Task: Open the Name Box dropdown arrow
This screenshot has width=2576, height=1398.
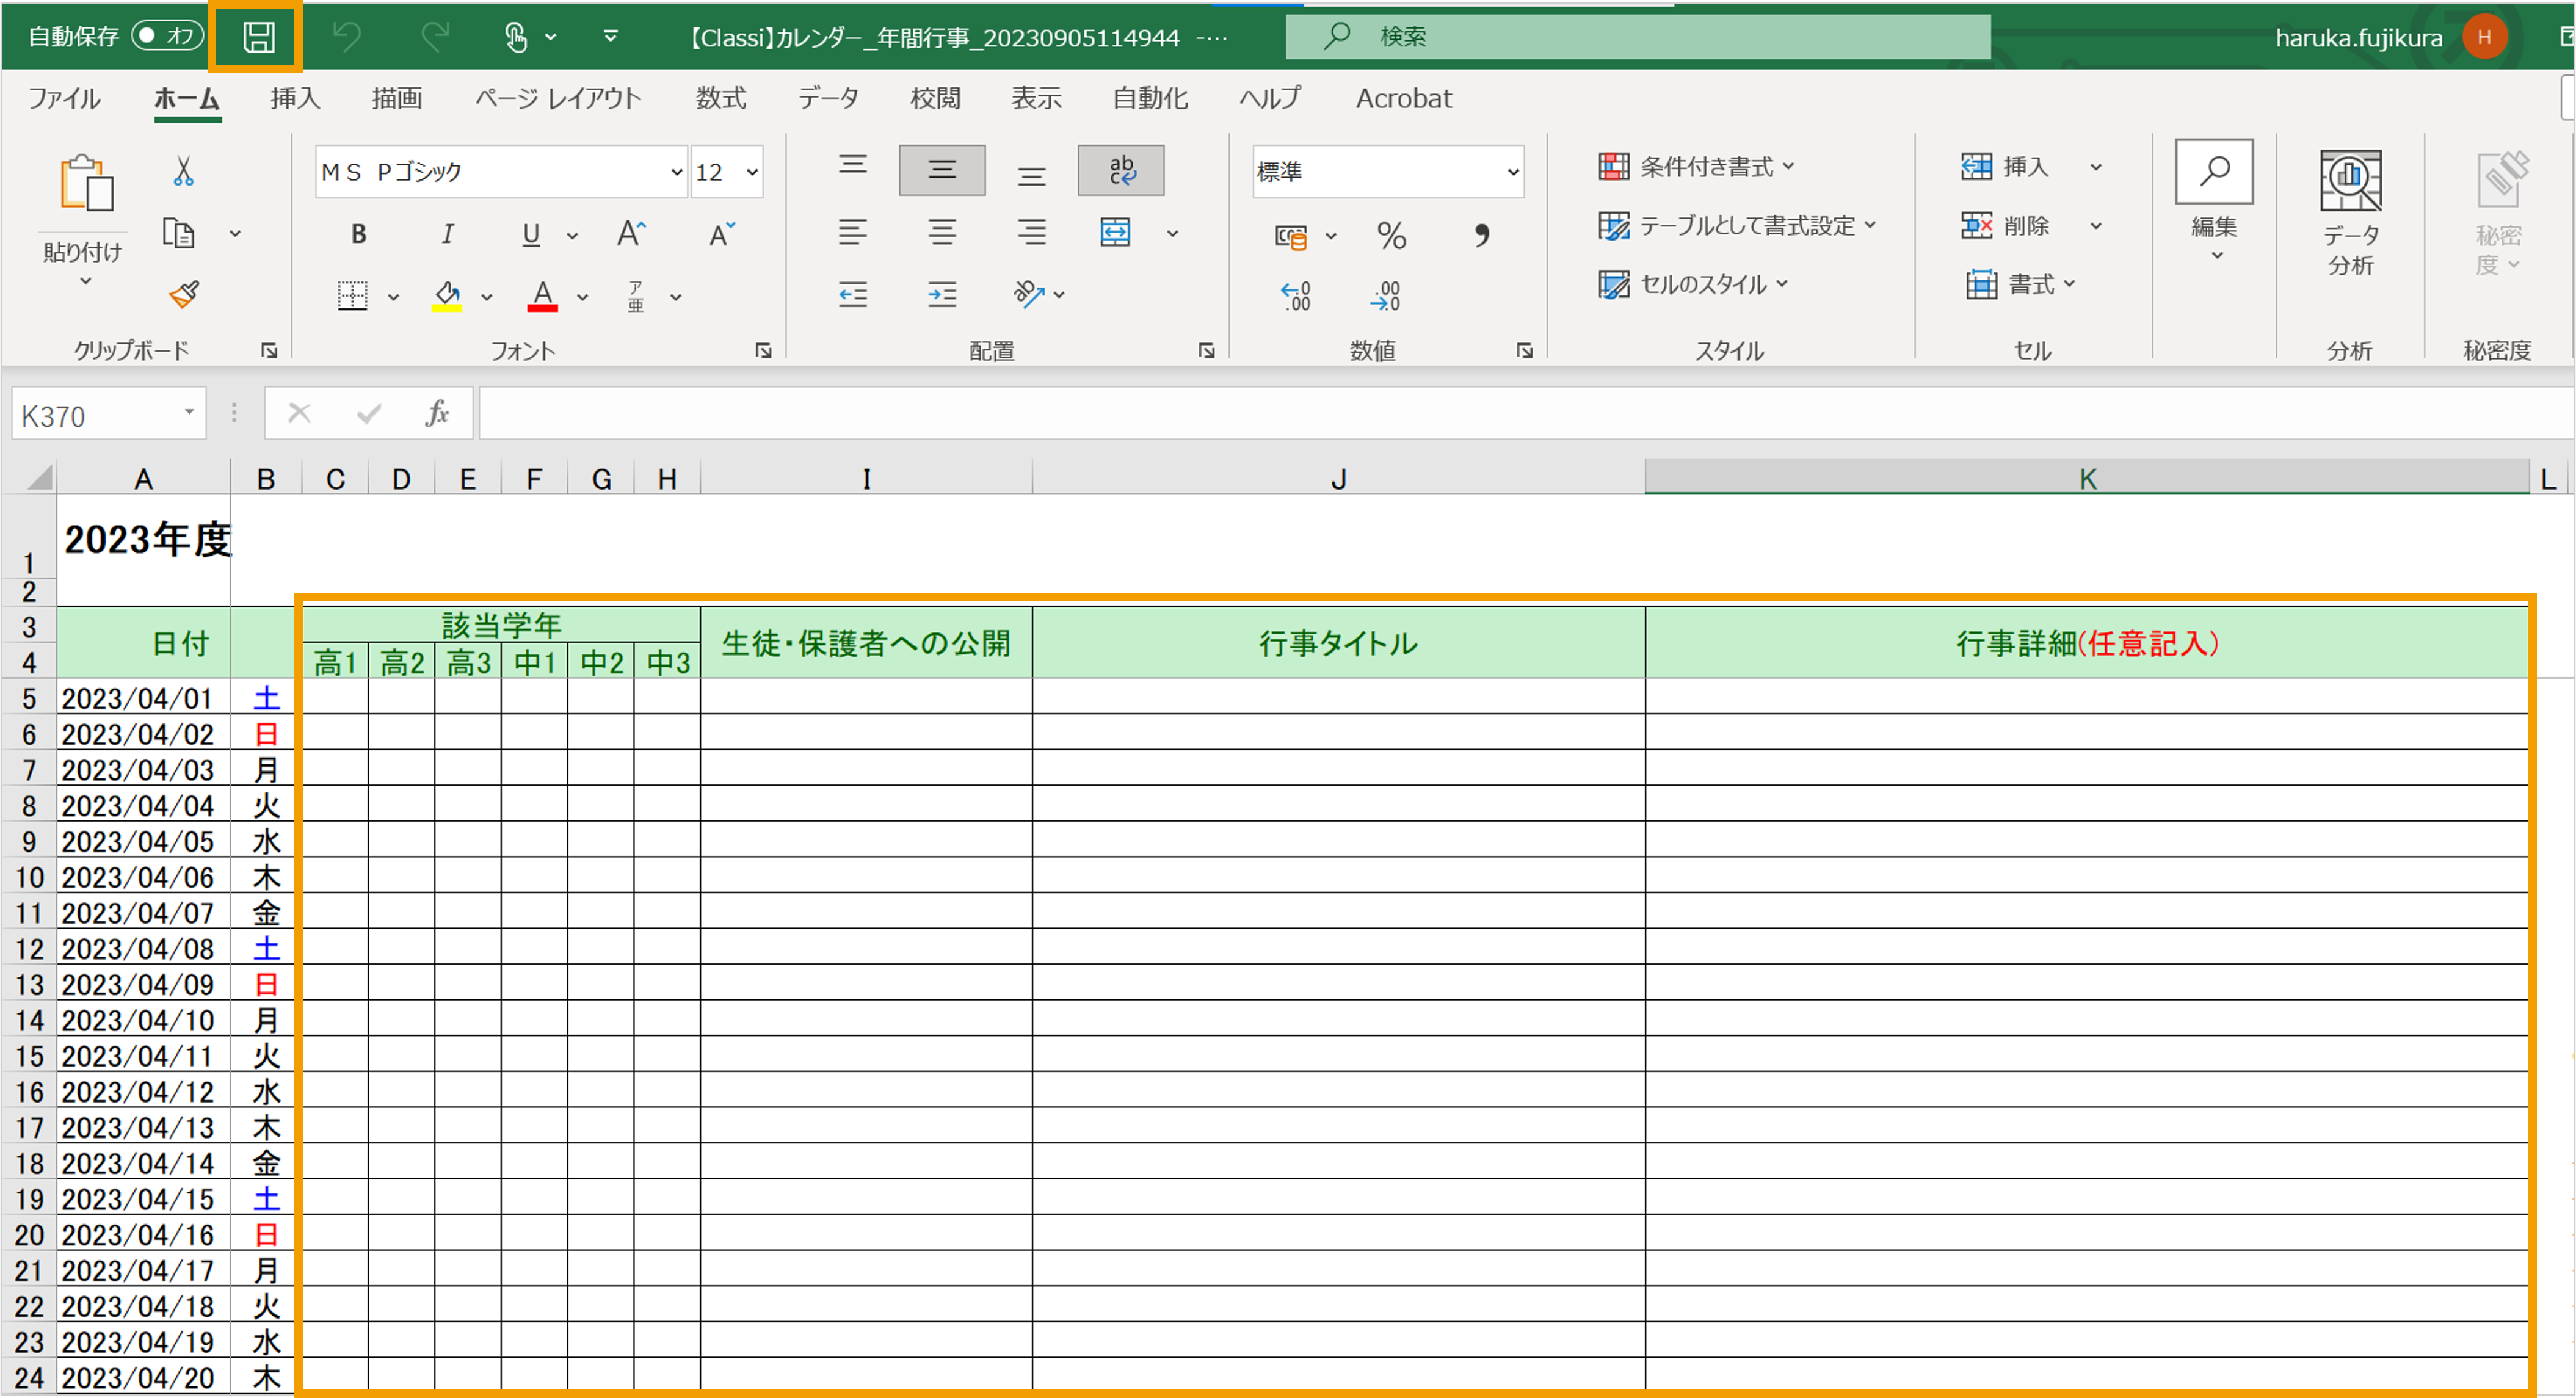Action: pyautogui.click(x=189, y=413)
